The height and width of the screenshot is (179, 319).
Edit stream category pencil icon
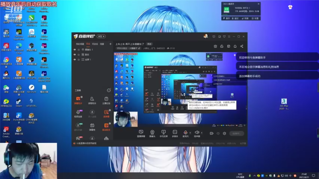point(139,48)
